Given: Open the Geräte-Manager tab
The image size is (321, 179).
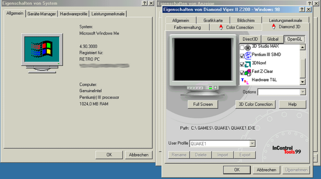Looking at the screenshot, I should tap(41, 14).
